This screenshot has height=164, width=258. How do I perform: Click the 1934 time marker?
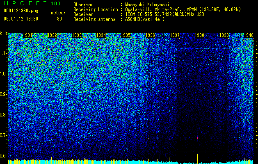(101, 35)
